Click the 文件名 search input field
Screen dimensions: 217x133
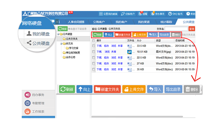pos(178,29)
